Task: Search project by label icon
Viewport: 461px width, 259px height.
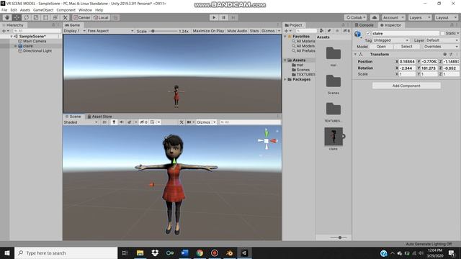Action: tap(329, 31)
